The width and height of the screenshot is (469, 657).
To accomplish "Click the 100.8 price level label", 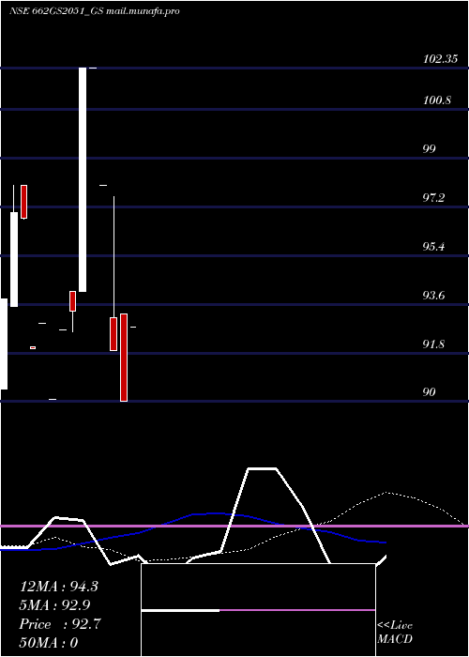I will pyautogui.click(x=437, y=100).
